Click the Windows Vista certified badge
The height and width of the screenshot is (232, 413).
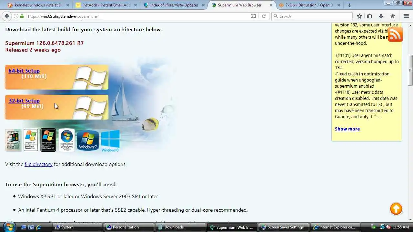(x=67, y=140)
